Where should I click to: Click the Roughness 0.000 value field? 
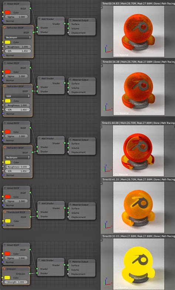(18, 166)
